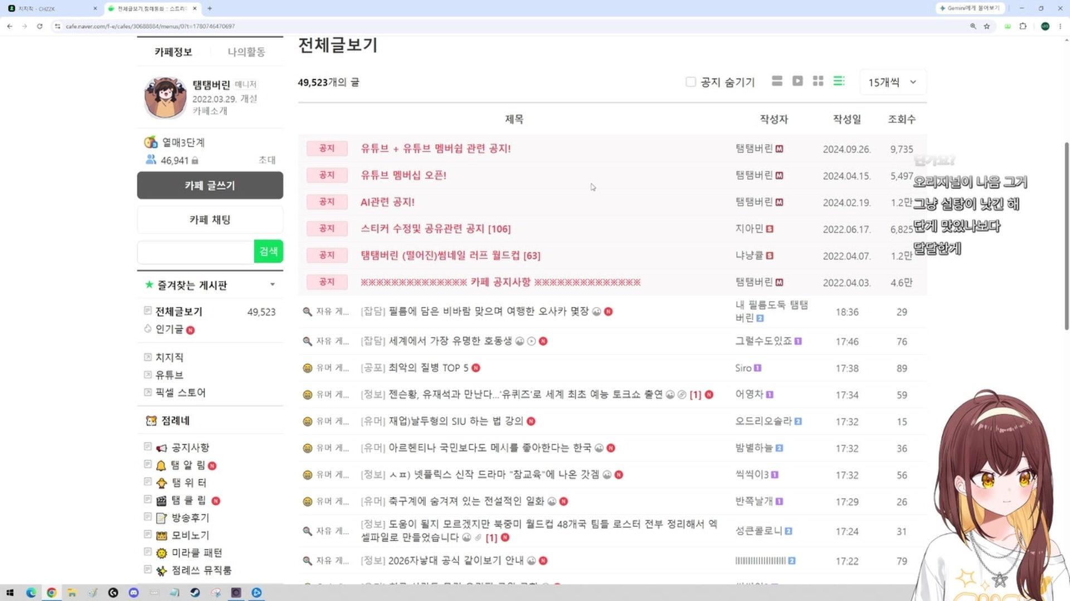
Task: Open post 최악의 질병 TOP 5
Action: pyautogui.click(x=428, y=368)
